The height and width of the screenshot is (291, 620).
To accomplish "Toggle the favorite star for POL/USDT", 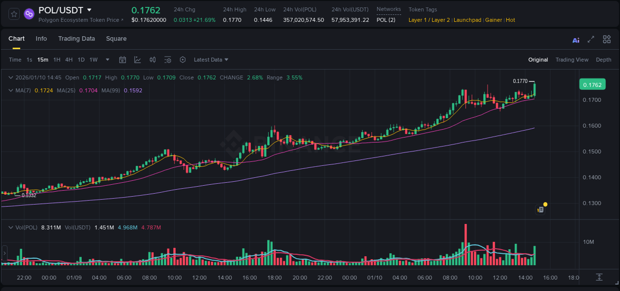I will [13, 13].
